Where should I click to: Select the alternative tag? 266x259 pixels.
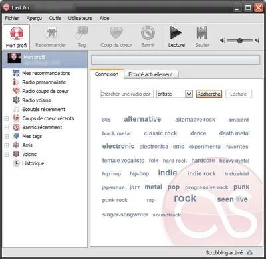pyautogui.click(x=142, y=119)
